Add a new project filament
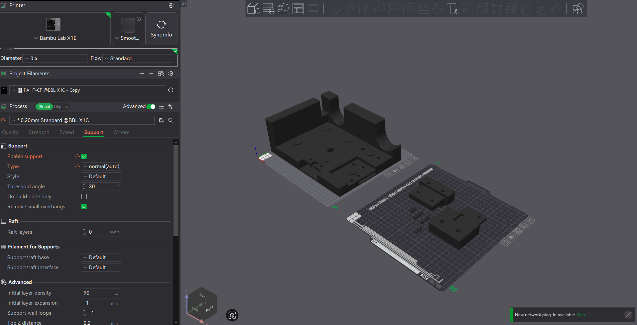The image size is (637, 325). coord(142,74)
